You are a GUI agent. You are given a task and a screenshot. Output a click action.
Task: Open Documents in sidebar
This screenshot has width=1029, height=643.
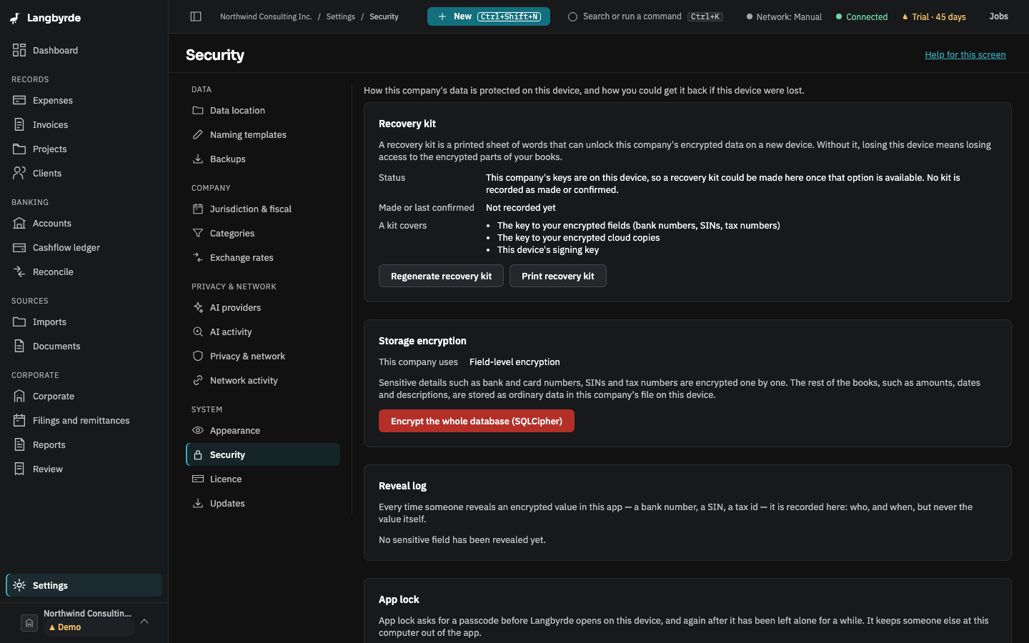point(84,346)
